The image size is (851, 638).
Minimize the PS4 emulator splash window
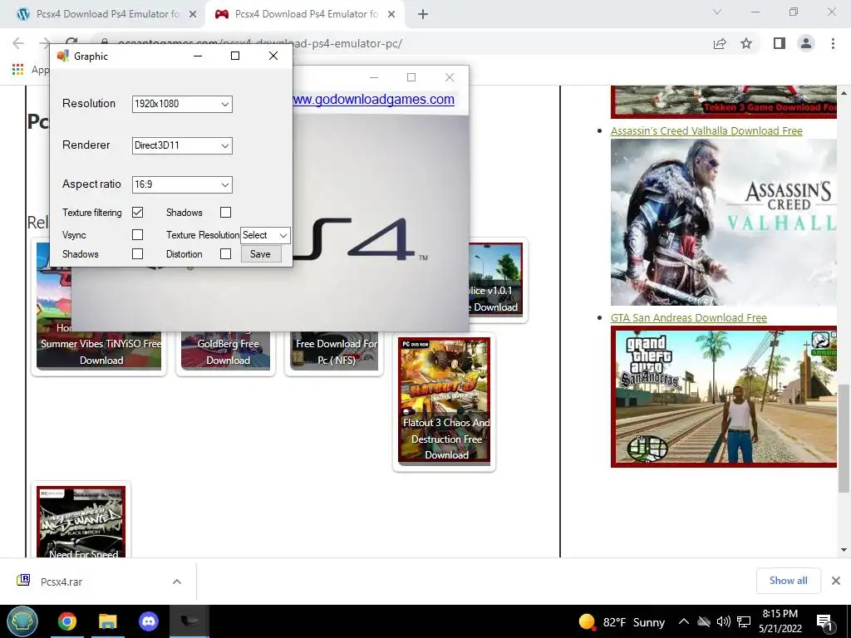(374, 77)
